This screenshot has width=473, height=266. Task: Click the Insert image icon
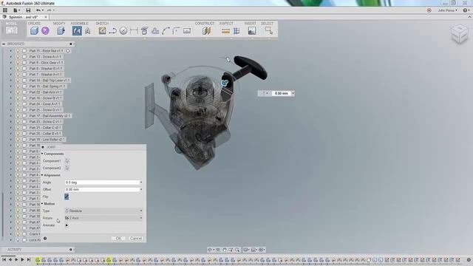coord(251,30)
